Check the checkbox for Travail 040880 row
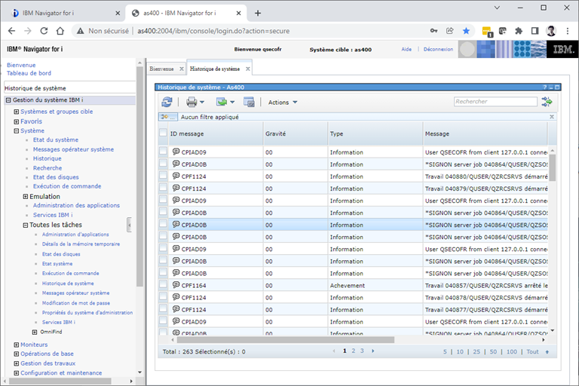The height and width of the screenshot is (386, 579). [163, 176]
